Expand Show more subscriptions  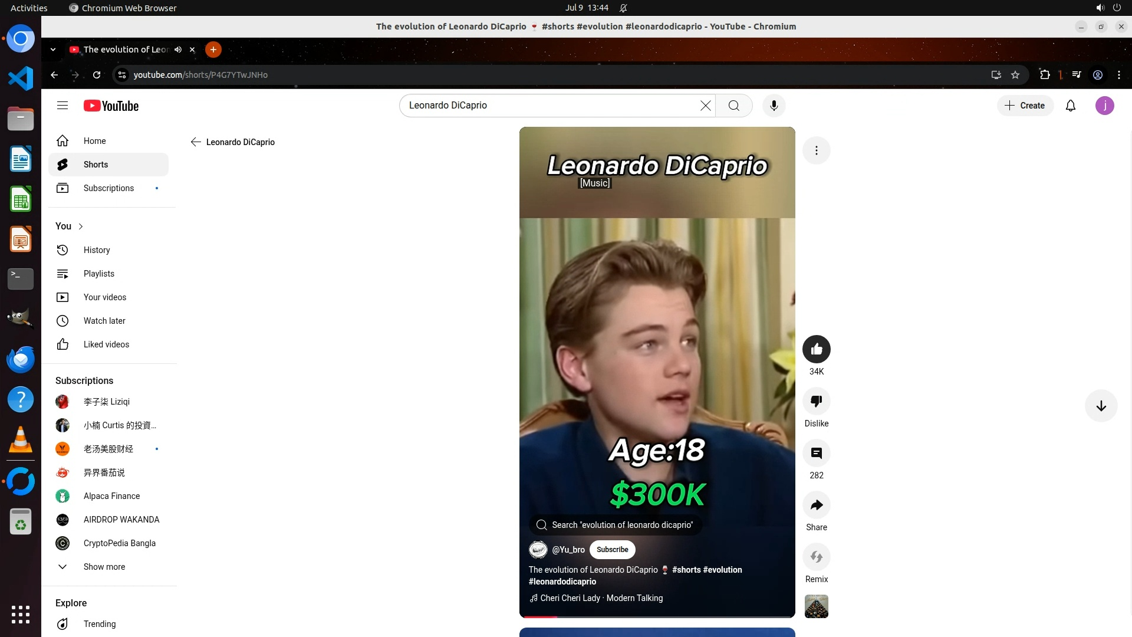[x=104, y=567]
